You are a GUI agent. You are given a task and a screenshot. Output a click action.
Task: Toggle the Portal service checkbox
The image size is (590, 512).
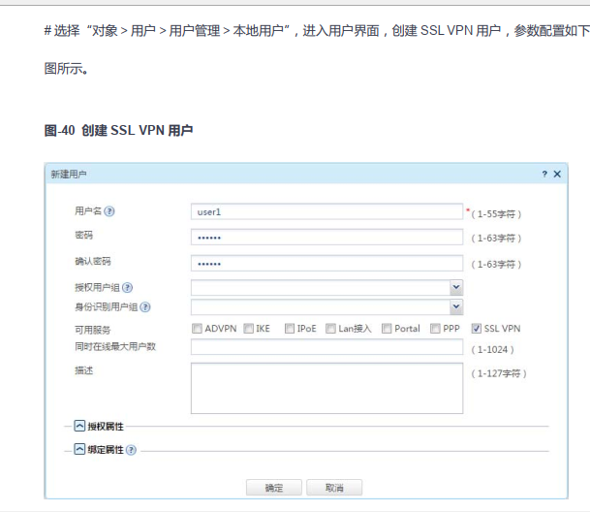pyautogui.click(x=387, y=329)
